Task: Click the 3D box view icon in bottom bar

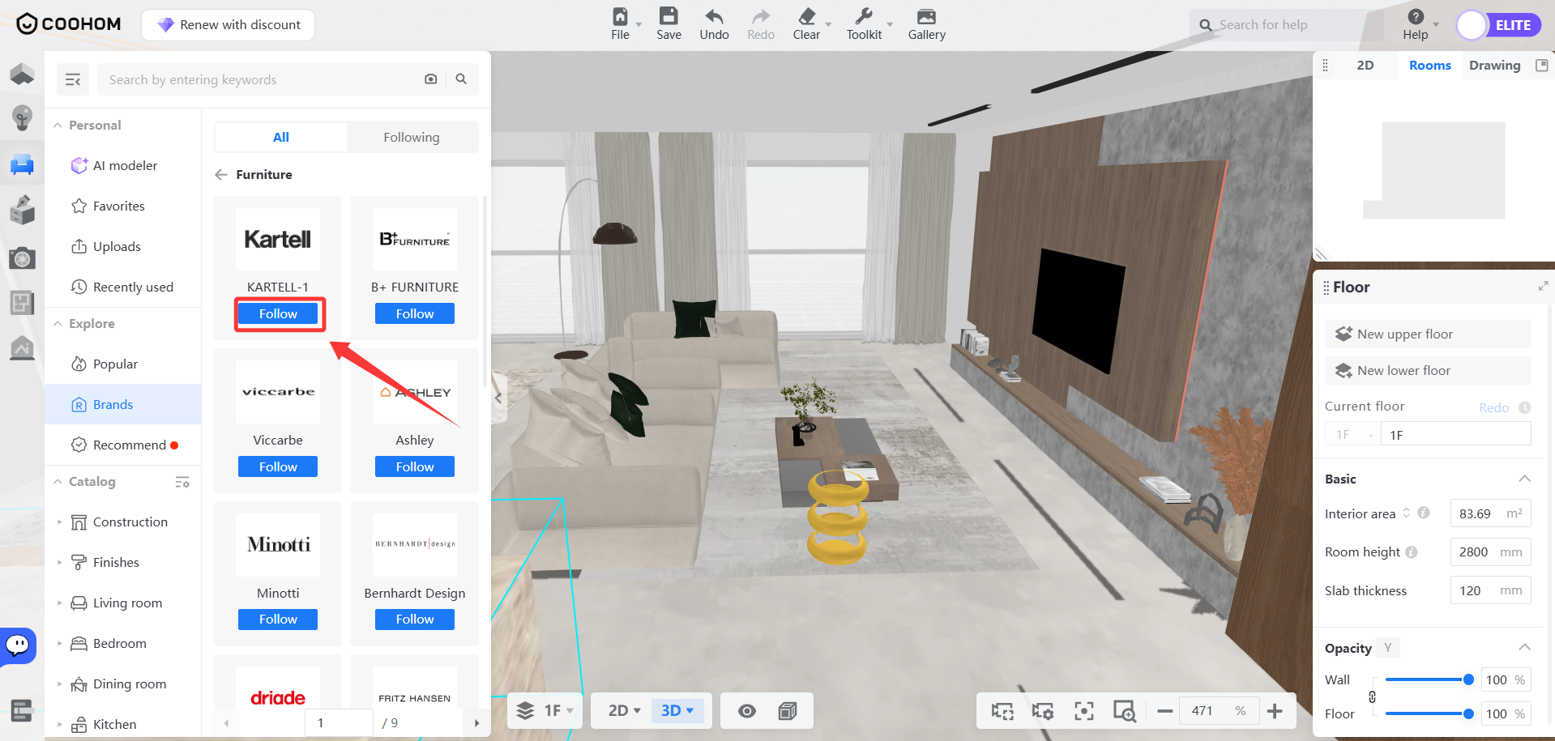Action: (787, 710)
